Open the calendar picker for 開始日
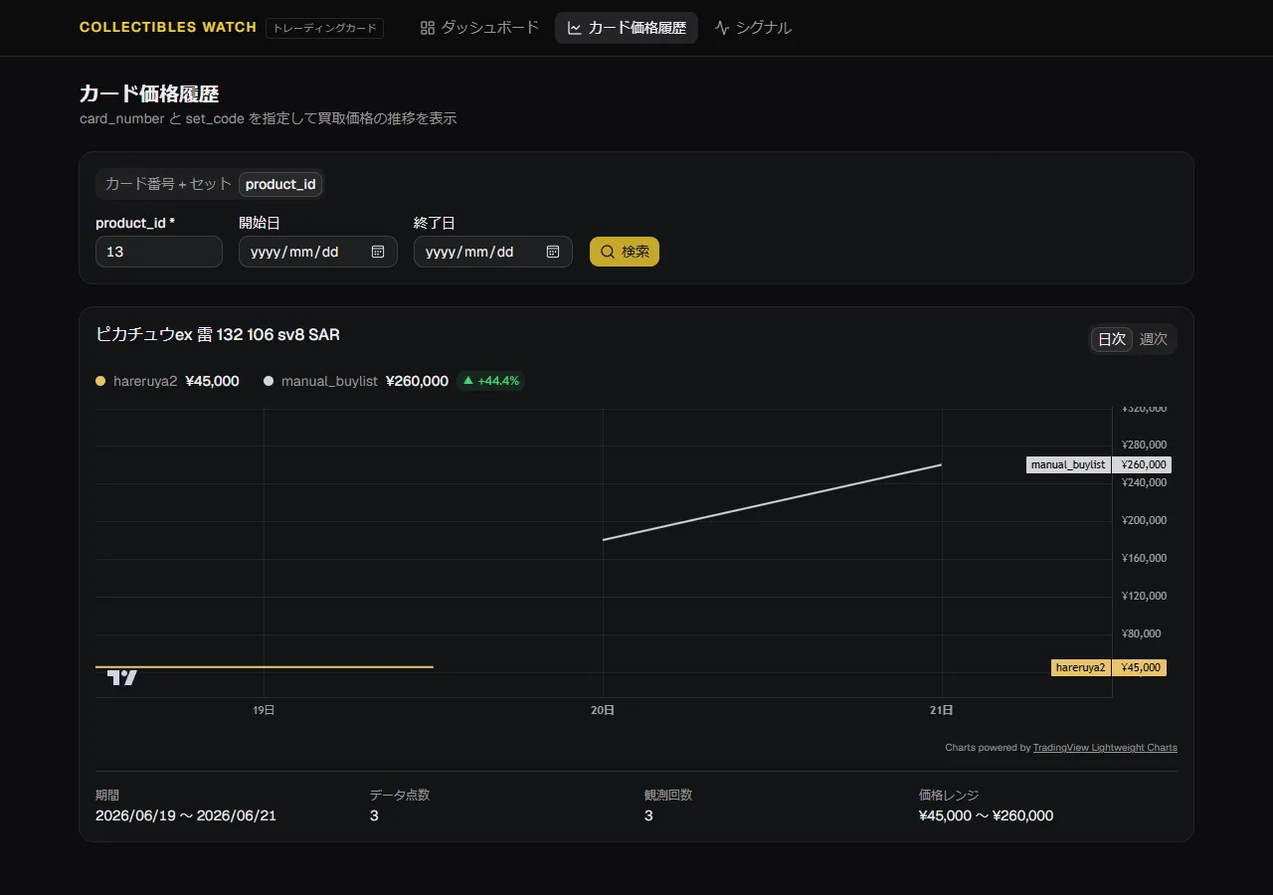1273x895 pixels. [x=378, y=252]
